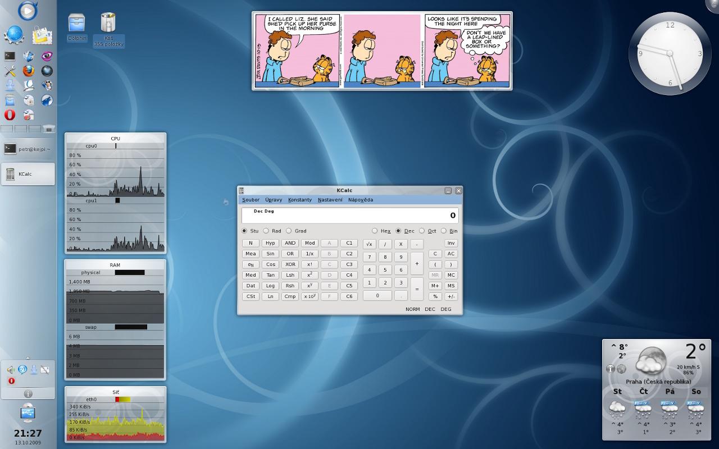Click the plus/minus sign button
The width and height of the screenshot is (719, 449).
click(x=451, y=296)
